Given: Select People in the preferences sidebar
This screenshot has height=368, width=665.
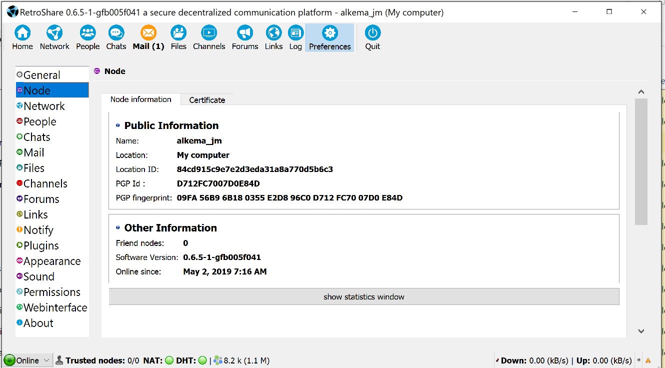Looking at the screenshot, I should [52, 121].
